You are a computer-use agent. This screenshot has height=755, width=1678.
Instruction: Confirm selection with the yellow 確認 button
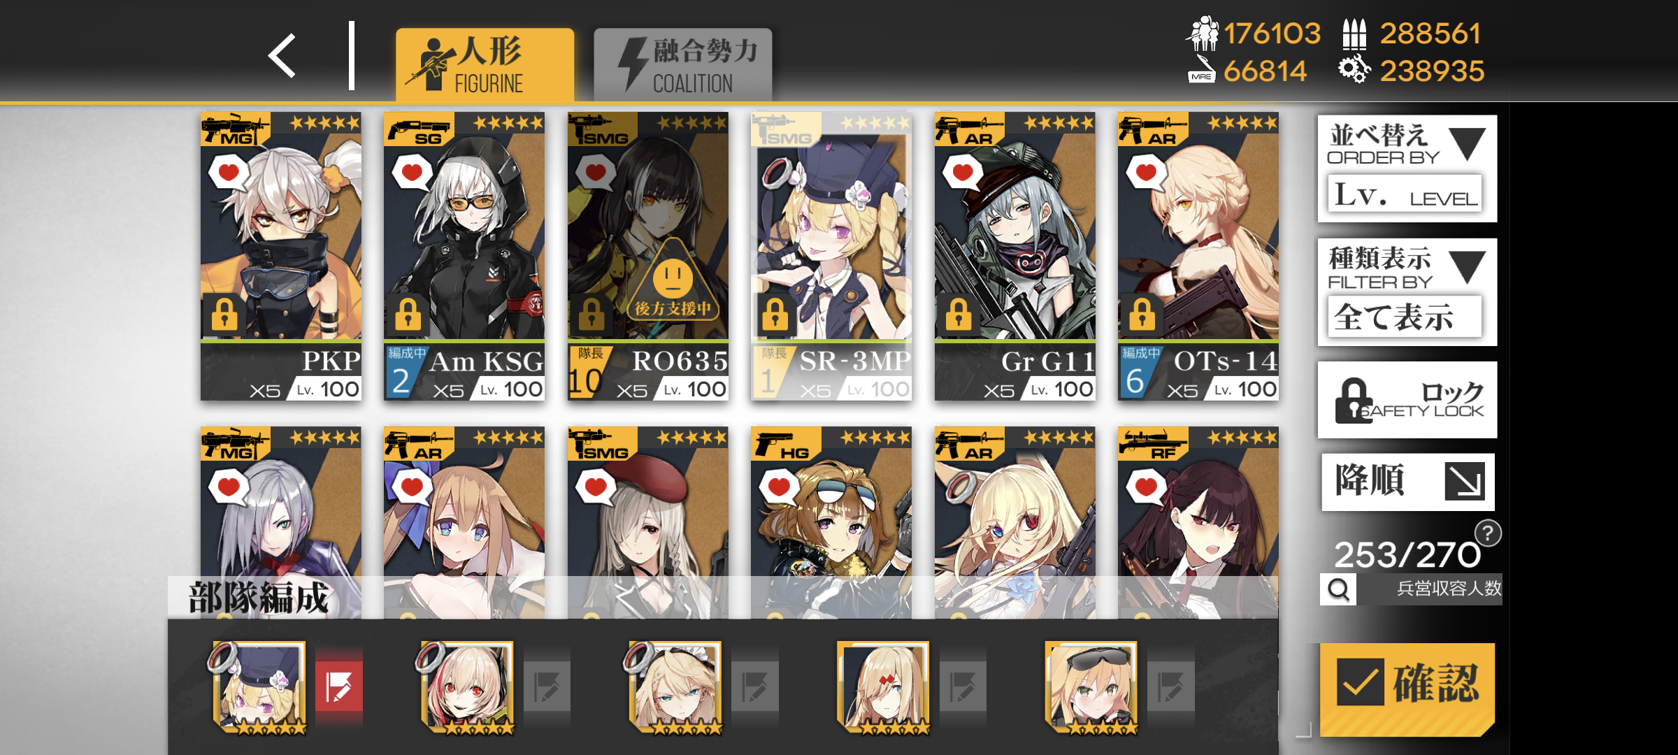pyautogui.click(x=1407, y=689)
